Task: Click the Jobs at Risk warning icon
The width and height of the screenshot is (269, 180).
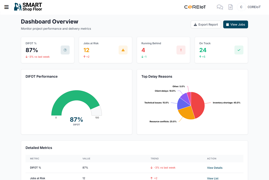Action: click(x=123, y=50)
